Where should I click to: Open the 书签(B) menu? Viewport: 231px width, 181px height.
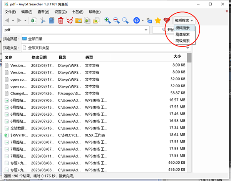point(78,12)
